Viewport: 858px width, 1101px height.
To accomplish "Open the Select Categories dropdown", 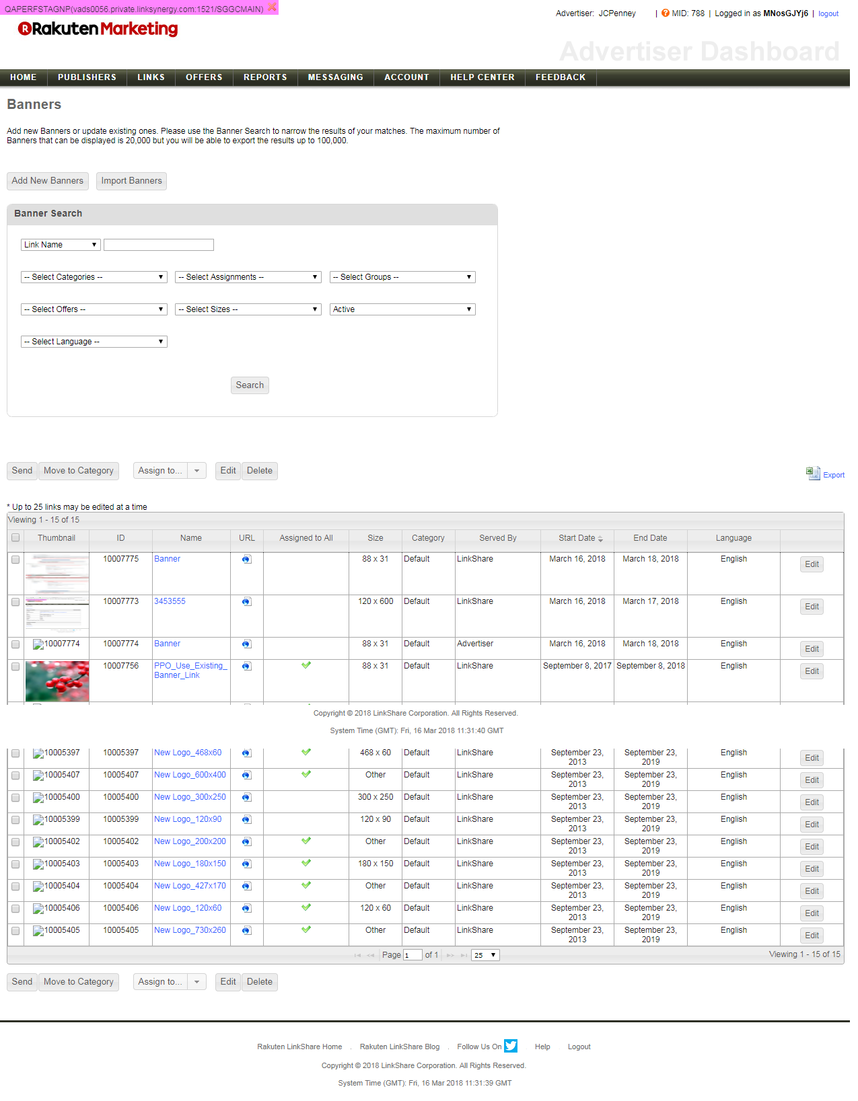I will pos(94,277).
